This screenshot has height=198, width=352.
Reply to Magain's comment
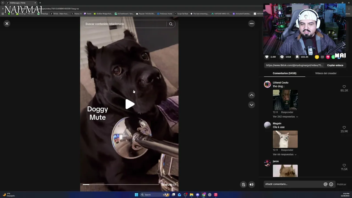click(287, 150)
